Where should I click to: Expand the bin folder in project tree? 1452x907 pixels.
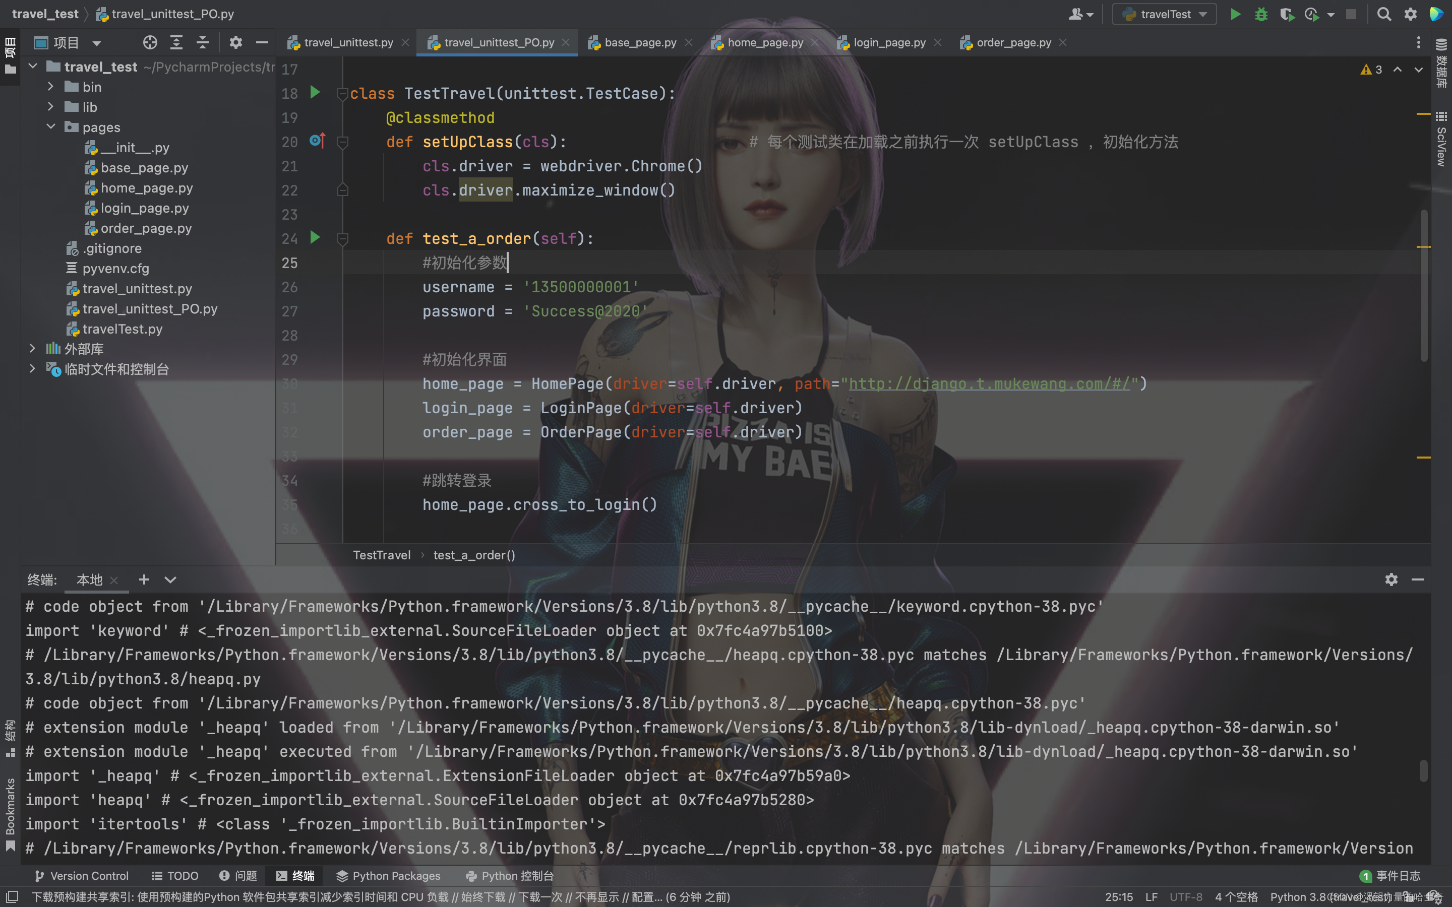click(x=51, y=87)
